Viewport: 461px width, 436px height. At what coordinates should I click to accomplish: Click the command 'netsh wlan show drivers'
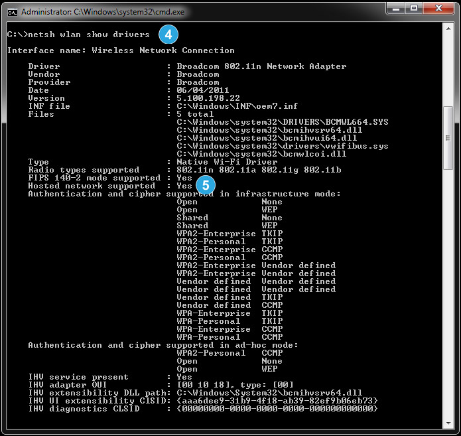tap(88, 35)
